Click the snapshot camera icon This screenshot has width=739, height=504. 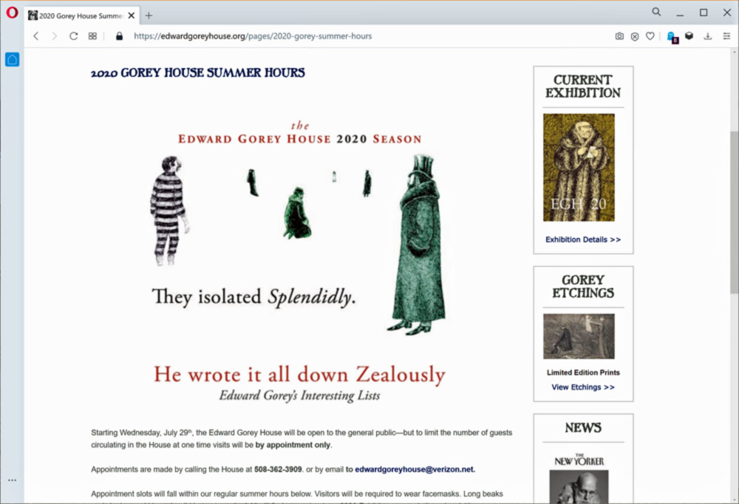[619, 36]
